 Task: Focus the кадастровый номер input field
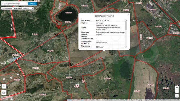coord(13,4)
